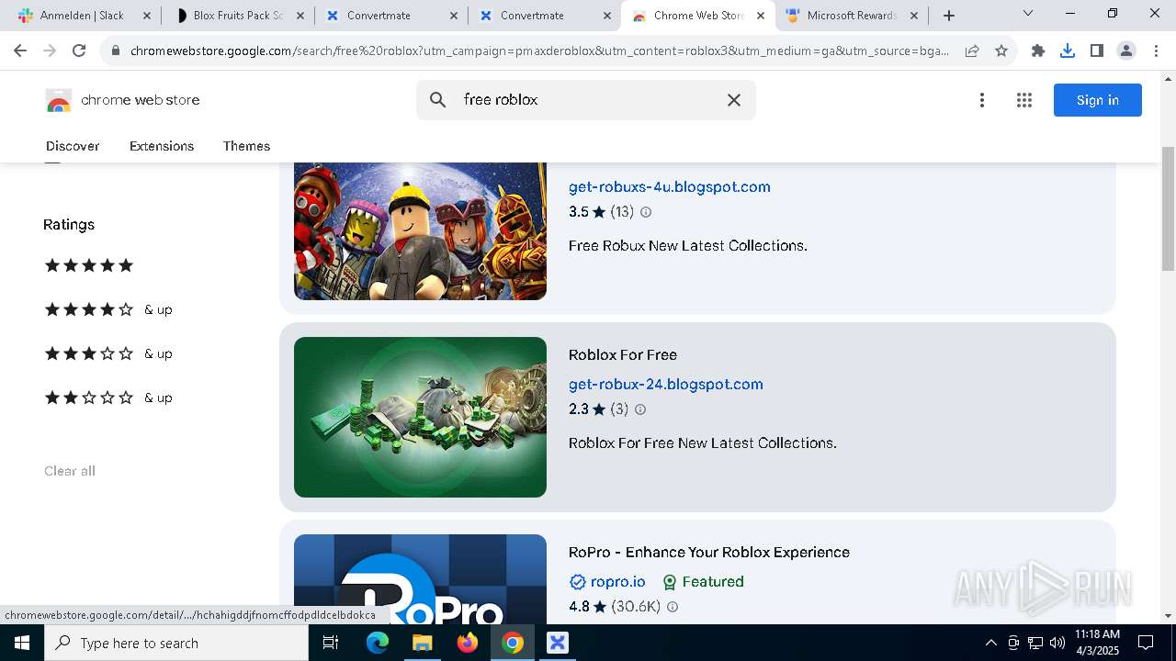The width and height of the screenshot is (1176, 661).
Task: Filter by three stars and up
Action: (108, 353)
